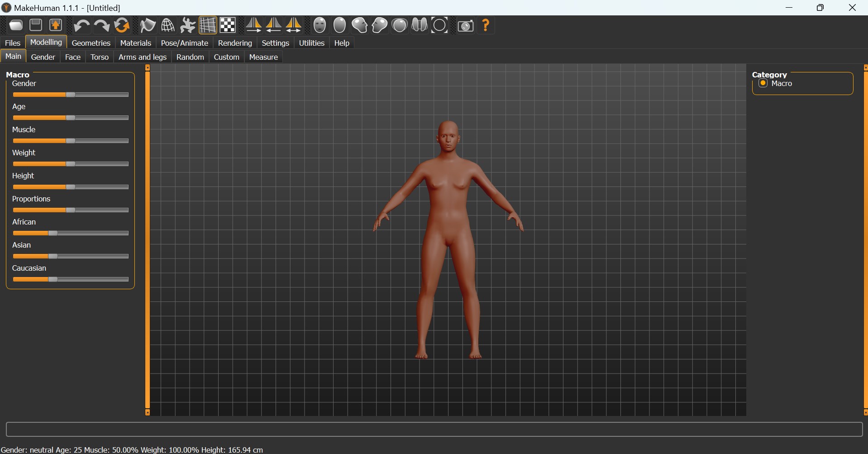Apply symmetry left-to-right arrow icon
The height and width of the screenshot is (454, 868).
coord(254,25)
